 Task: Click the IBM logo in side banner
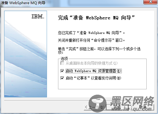[38, 16]
